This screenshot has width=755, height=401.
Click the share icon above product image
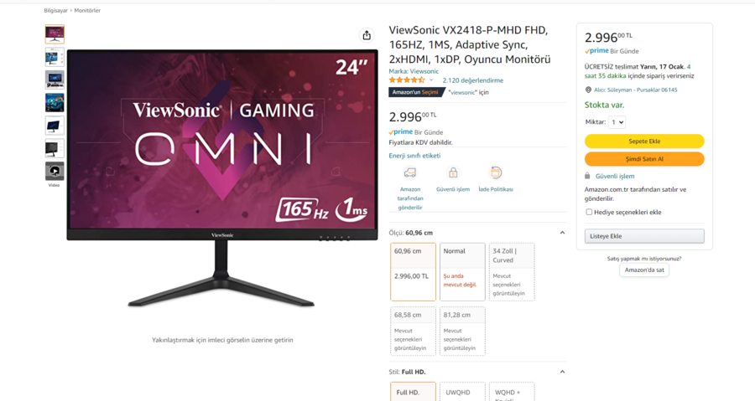click(367, 35)
